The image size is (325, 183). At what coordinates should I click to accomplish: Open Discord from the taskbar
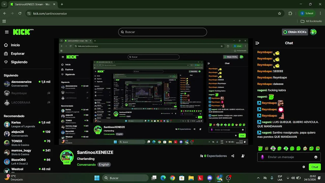point(210,178)
